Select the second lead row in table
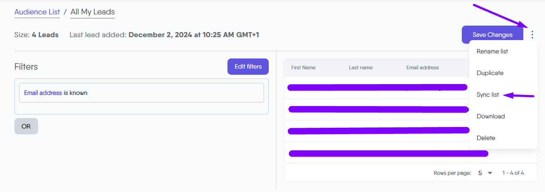 tap(376, 109)
